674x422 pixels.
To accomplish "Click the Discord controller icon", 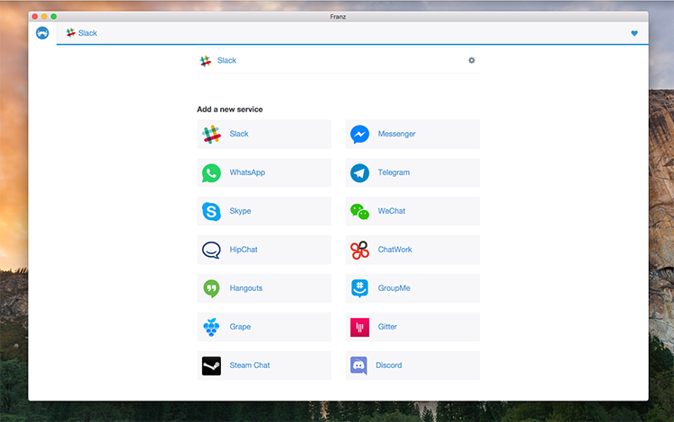I will tap(359, 365).
